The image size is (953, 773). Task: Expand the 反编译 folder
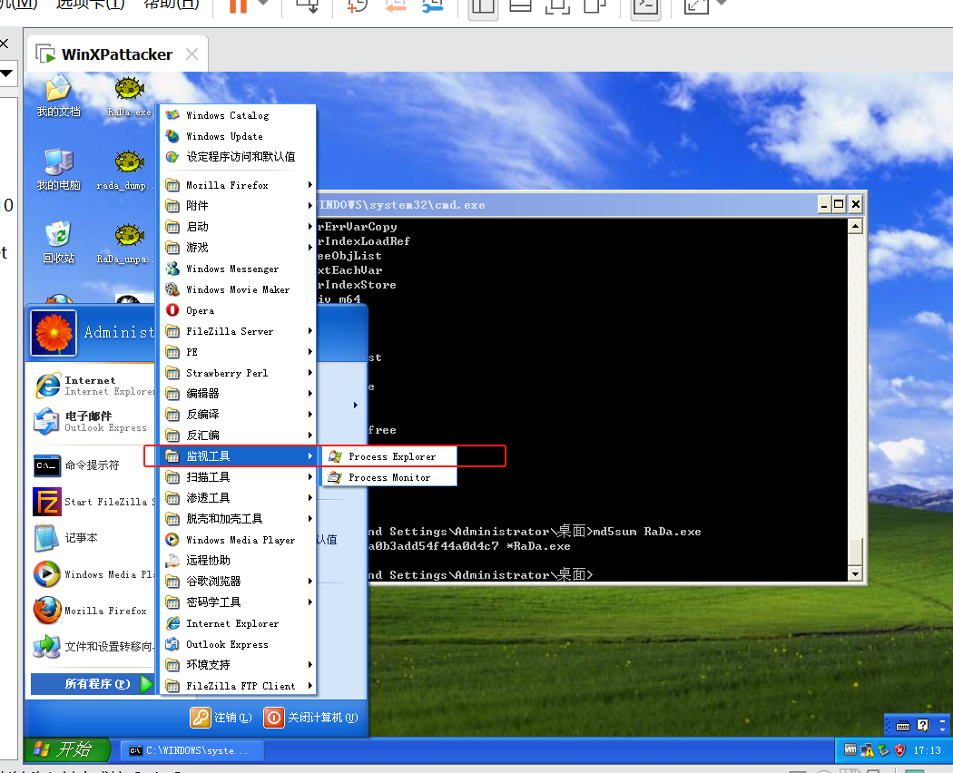pyautogui.click(x=238, y=415)
